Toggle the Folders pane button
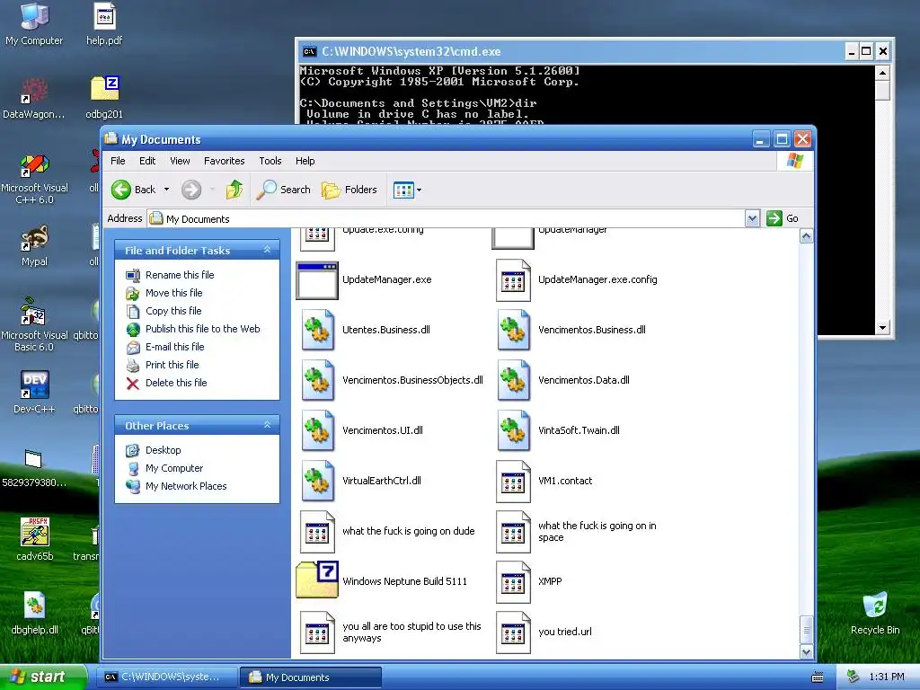Image resolution: width=920 pixels, height=690 pixels. coord(349,190)
